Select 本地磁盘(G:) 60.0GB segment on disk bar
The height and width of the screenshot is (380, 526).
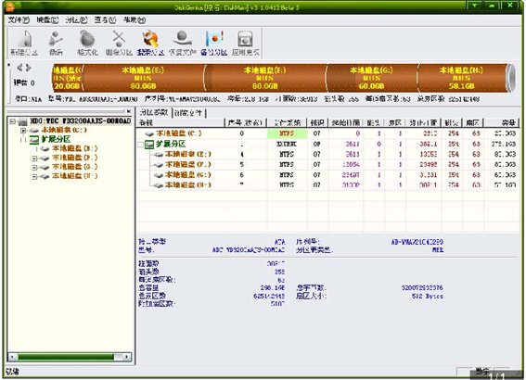pyautogui.click(x=371, y=78)
